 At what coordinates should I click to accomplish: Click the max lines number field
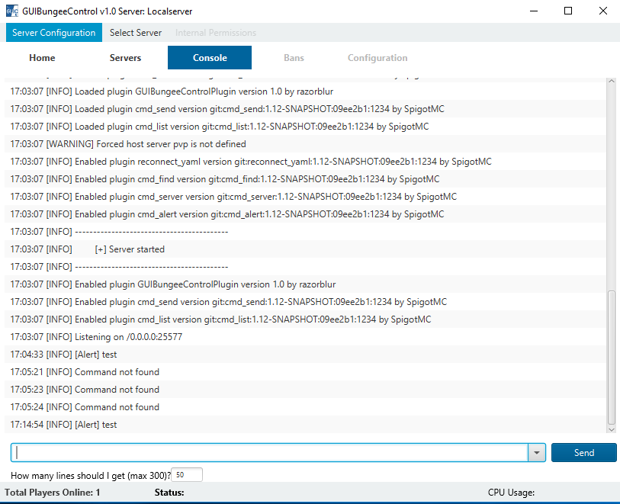[187, 475]
